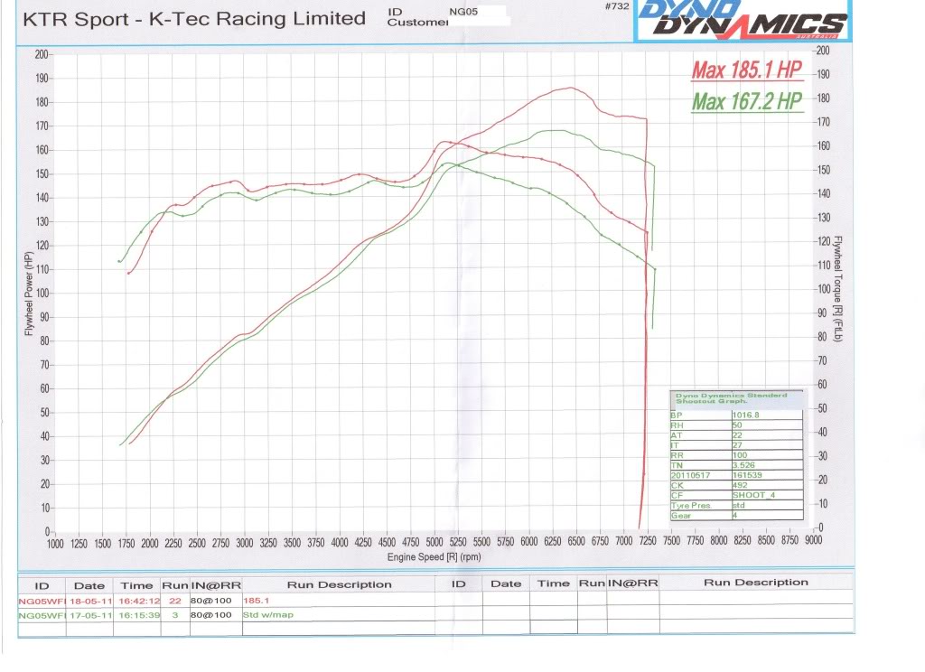Click the Dyno Dynamics Standard Shootout Graph heading

click(732, 397)
